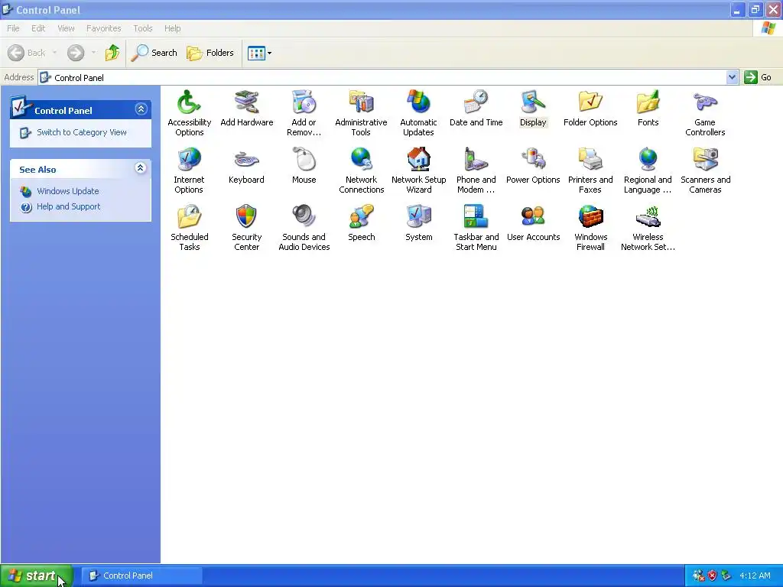Collapse the Control Panel sidebar section
The width and height of the screenshot is (783, 587).
(141, 109)
